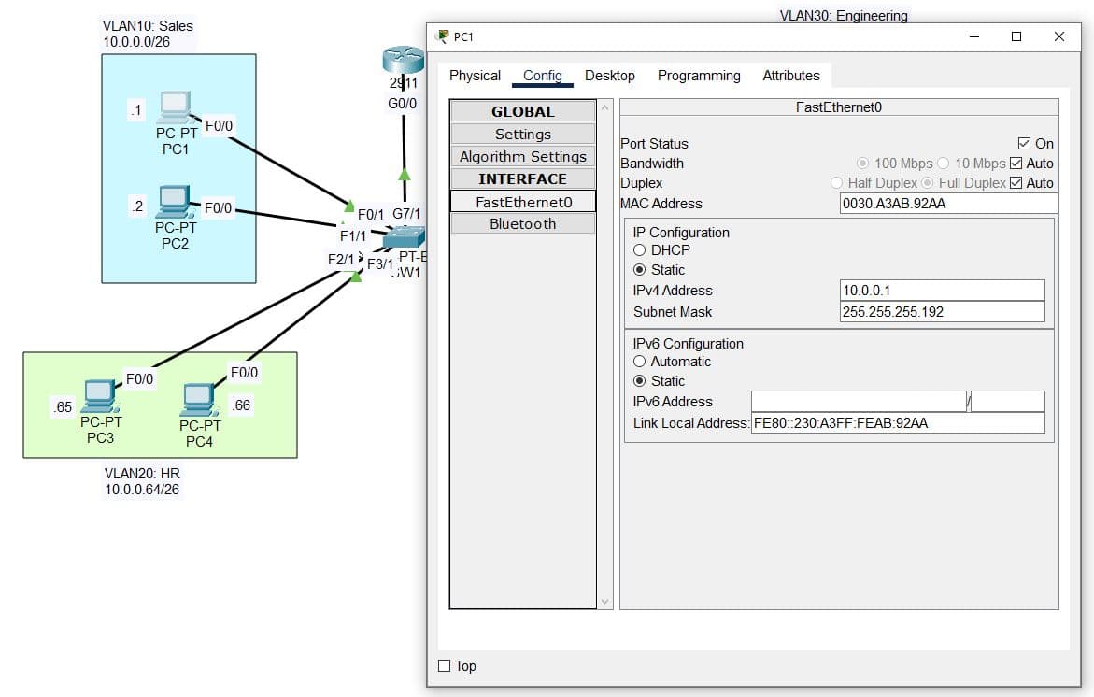
Task: Open the Physical tab
Action: point(475,76)
